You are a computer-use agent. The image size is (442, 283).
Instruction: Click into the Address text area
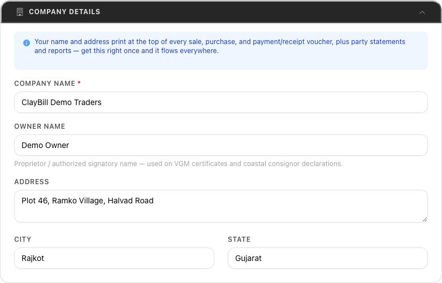point(221,206)
